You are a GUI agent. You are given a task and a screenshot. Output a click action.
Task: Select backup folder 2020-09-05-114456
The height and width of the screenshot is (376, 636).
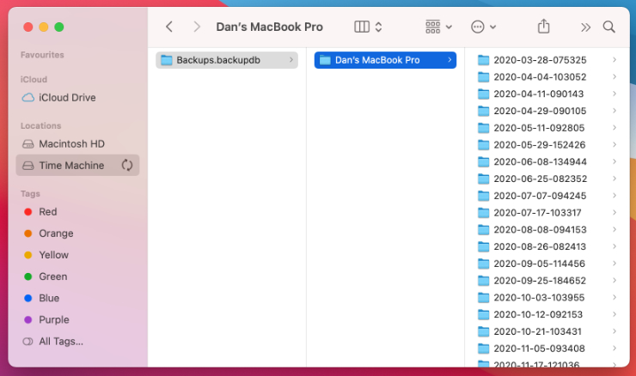click(x=547, y=264)
